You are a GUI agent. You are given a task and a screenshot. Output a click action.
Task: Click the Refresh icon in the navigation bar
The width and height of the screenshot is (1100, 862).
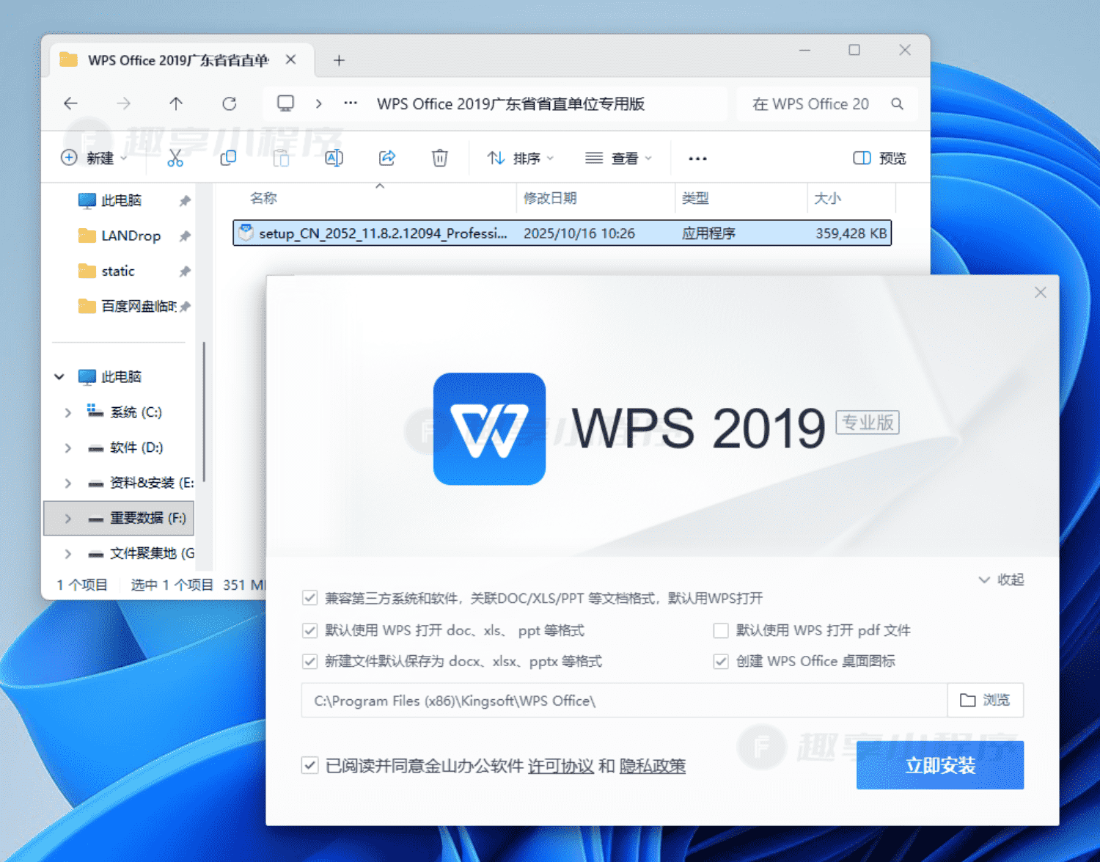click(229, 103)
